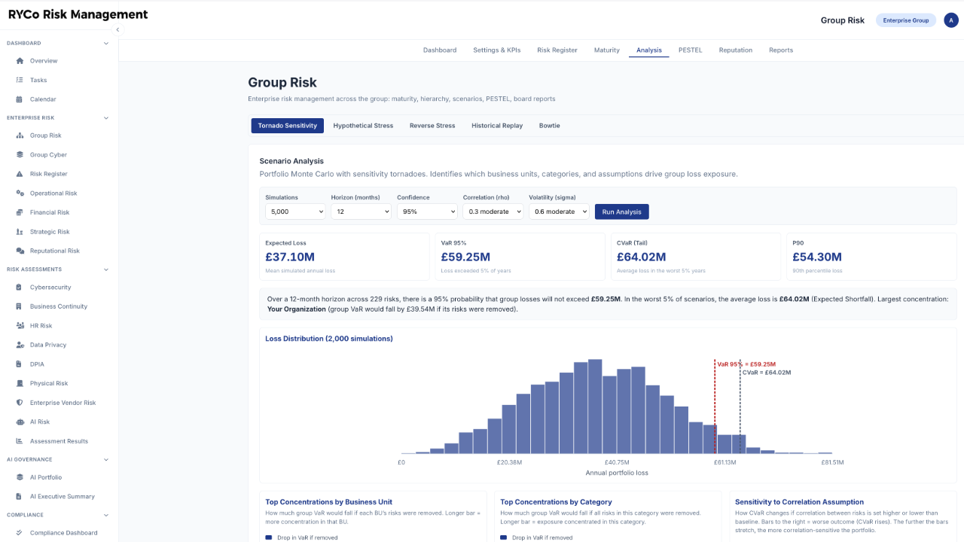964x542 pixels.
Task: Switch to the PESTEL top tab
Action: point(690,50)
